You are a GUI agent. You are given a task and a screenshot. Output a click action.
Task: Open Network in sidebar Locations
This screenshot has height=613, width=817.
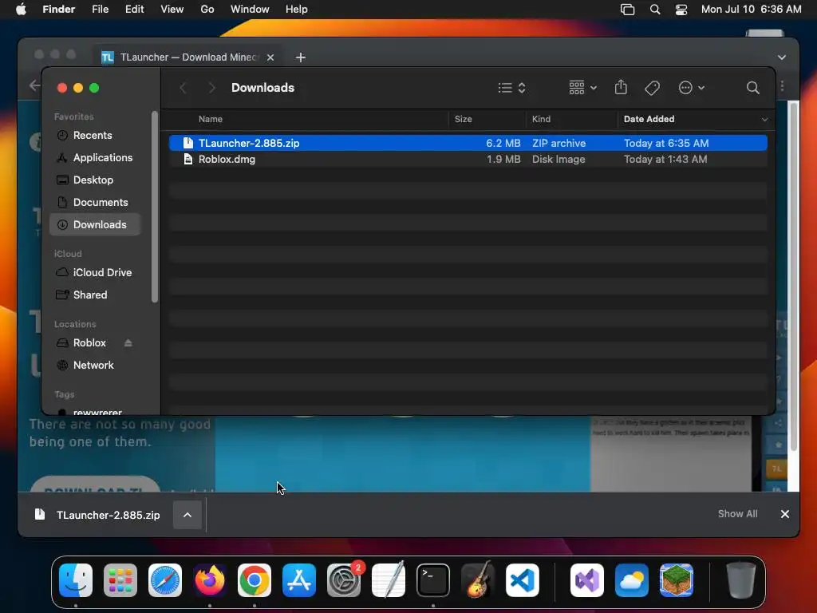[x=95, y=366]
